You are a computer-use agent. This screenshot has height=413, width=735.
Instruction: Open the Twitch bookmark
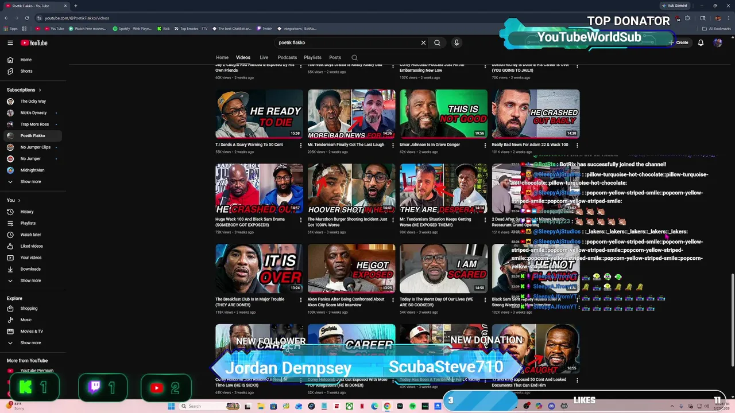point(265,29)
